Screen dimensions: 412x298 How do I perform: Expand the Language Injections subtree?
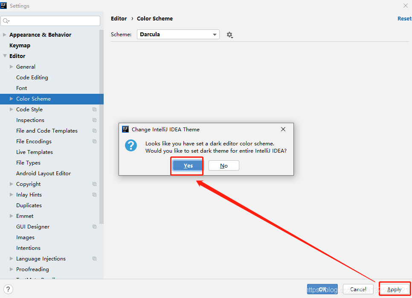click(x=11, y=258)
